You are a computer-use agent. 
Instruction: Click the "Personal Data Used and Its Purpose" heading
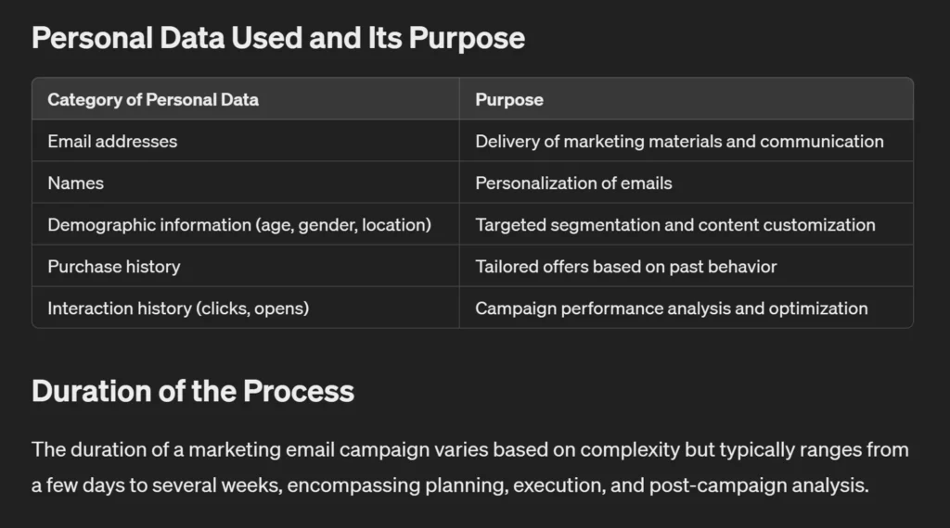(x=278, y=38)
